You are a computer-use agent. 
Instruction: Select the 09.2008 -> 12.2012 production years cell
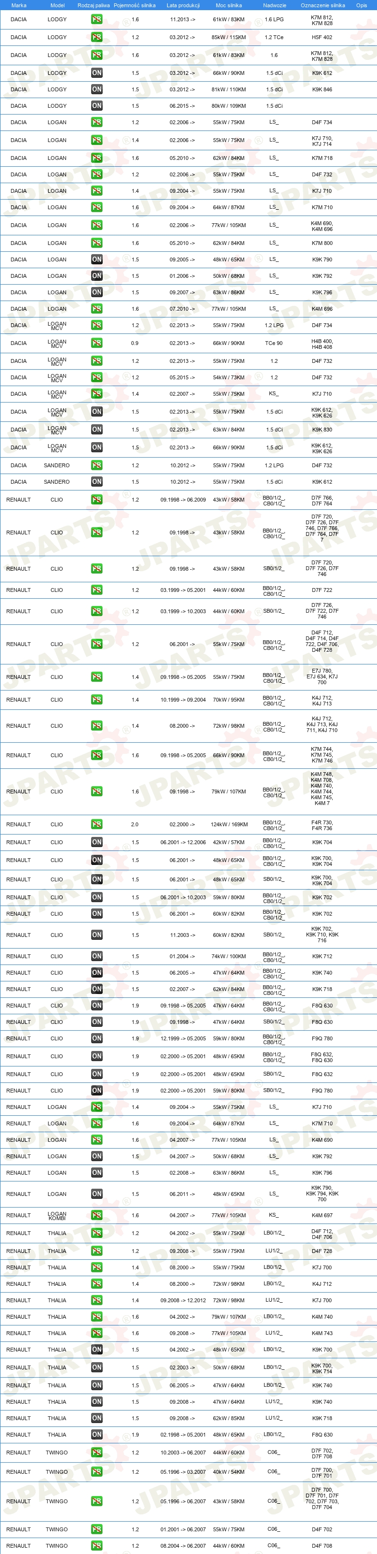pyautogui.click(x=183, y=1300)
